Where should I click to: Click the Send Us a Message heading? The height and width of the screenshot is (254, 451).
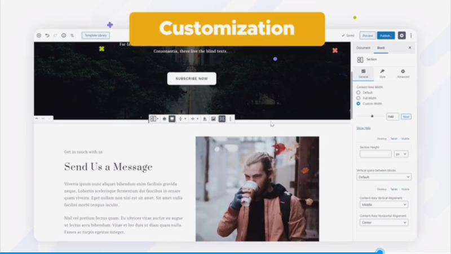point(108,167)
